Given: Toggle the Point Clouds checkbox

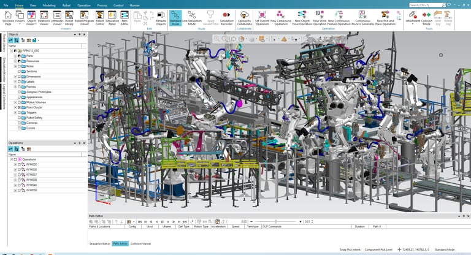Looking at the screenshot, I should tap(19, 107).
